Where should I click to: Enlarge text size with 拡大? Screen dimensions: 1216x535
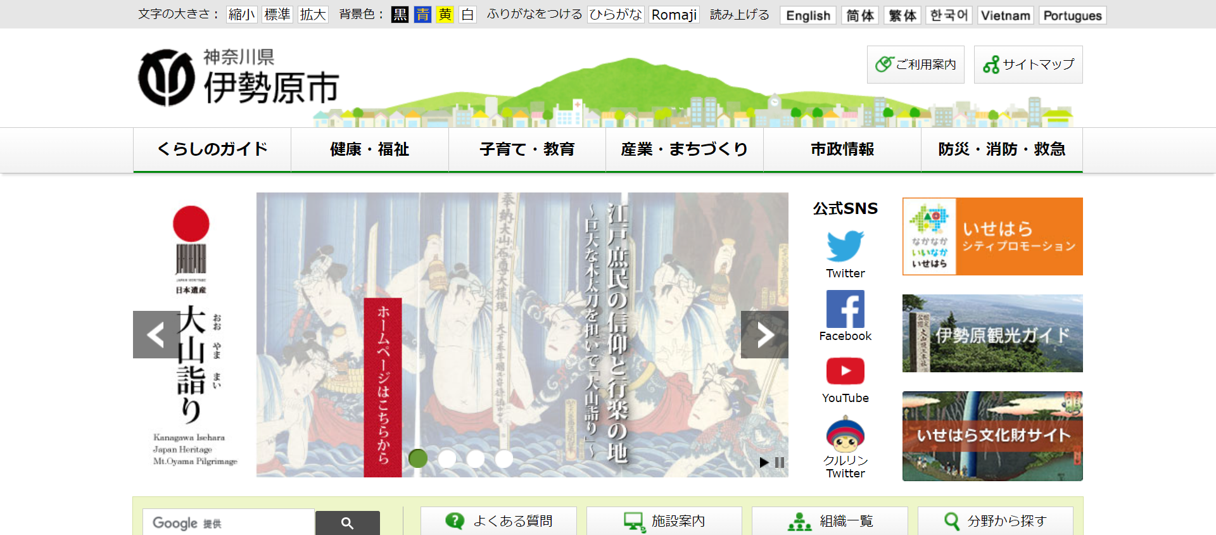[x=313, y=15]
